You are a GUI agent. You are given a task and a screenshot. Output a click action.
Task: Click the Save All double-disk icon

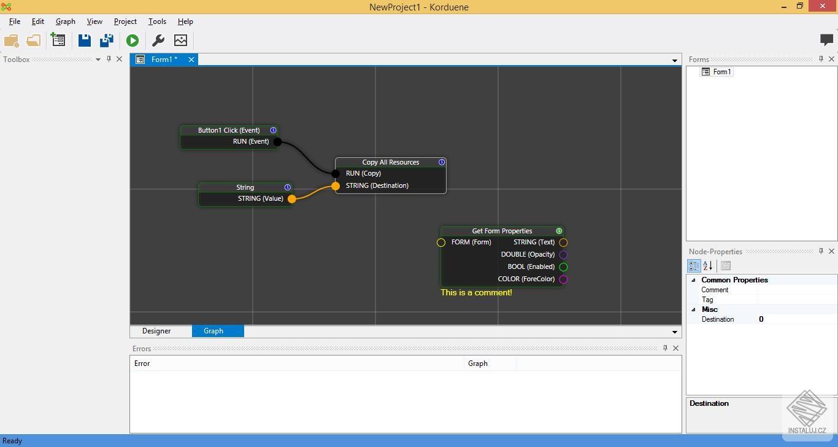[x=107, y=41]
